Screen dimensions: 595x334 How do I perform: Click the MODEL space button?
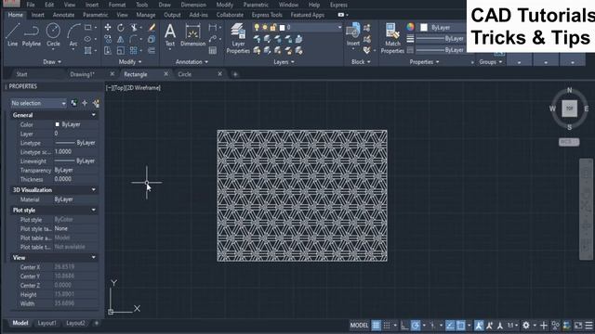pos(359,326)
